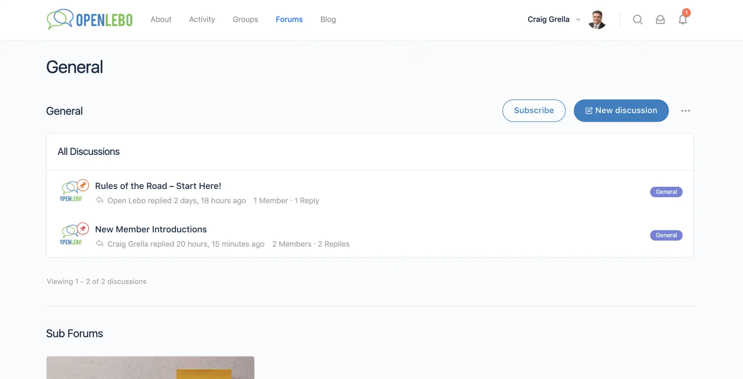The width and height of the screenshot is (743, 379).
Task: Expand the Craig Grella user dropdown arrow
Action: (x=578, y=20)
